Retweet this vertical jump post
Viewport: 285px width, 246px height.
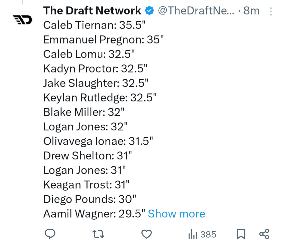(x=98, y=234)
